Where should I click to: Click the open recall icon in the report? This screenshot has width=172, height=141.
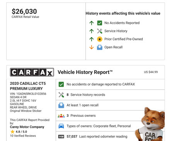61,105
